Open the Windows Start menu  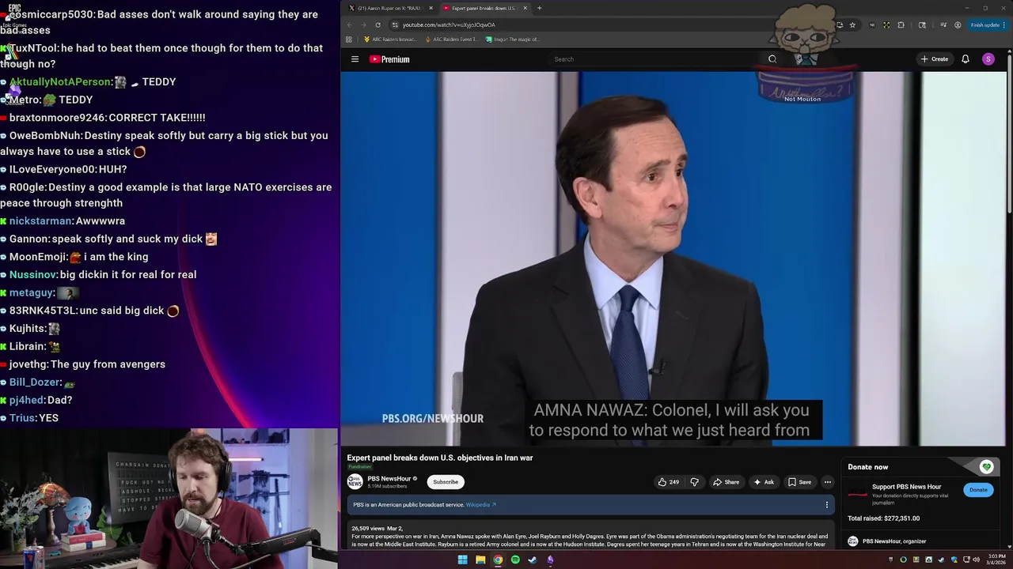pos(462,560)
